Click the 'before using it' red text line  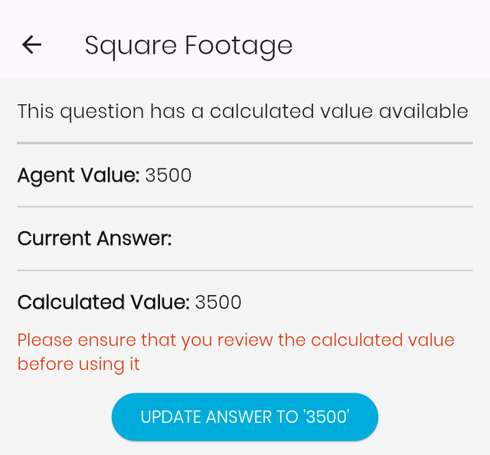click(78, 364)
